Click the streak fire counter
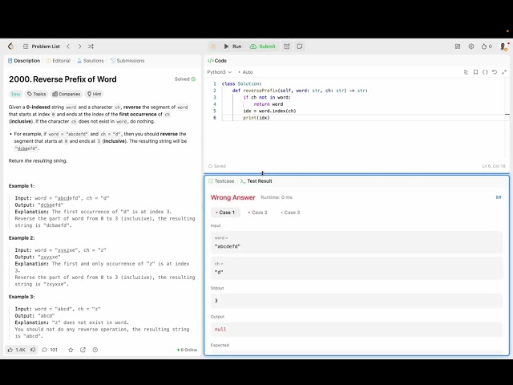513x385 pixels. point(487,47)
